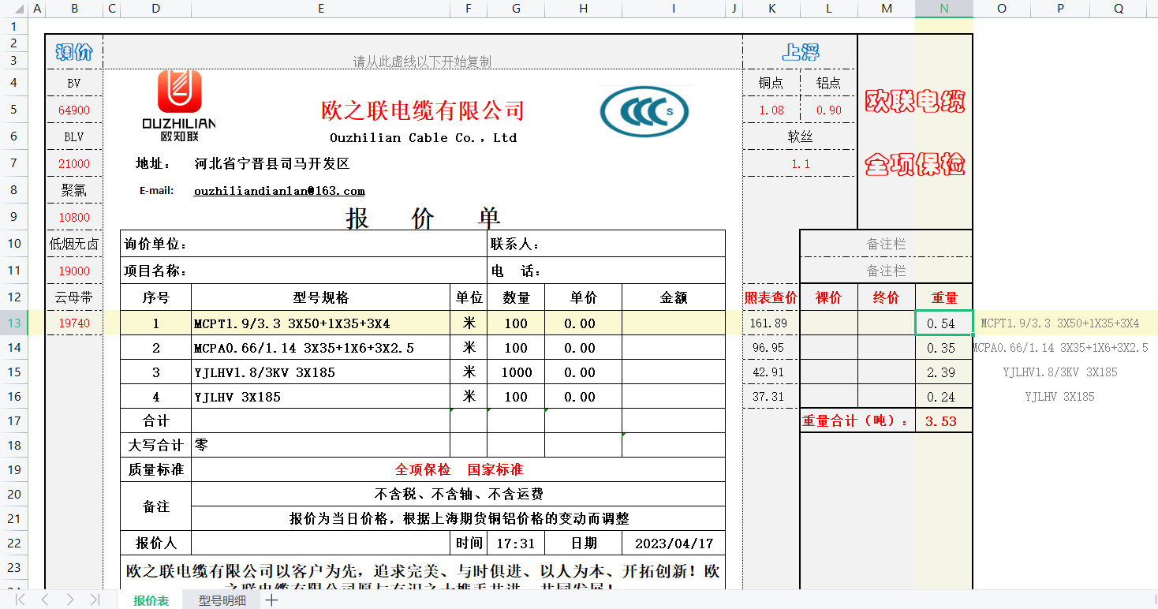The image size is (1158, 609).
Task: Click the 联系人 input cell
Action: (606, 244)
